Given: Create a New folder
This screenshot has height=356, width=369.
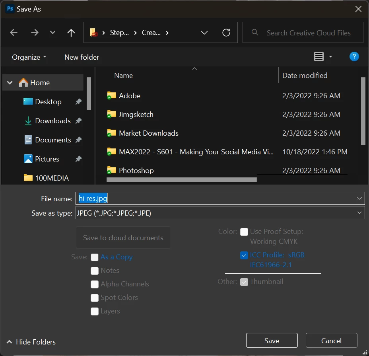Looking at the screenshot, I should click(x=82, y=57).
